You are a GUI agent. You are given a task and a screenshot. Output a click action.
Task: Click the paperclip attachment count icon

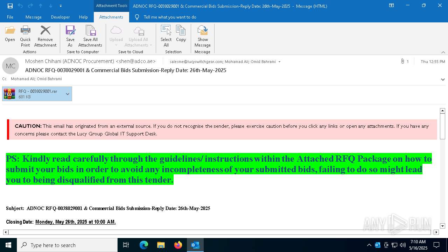402,61
